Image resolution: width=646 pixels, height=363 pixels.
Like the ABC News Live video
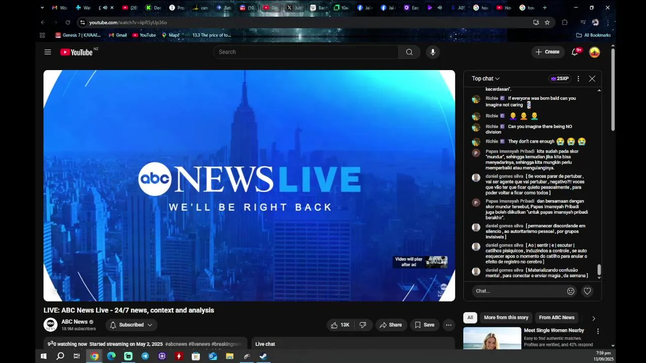click(x=340, y=325)
